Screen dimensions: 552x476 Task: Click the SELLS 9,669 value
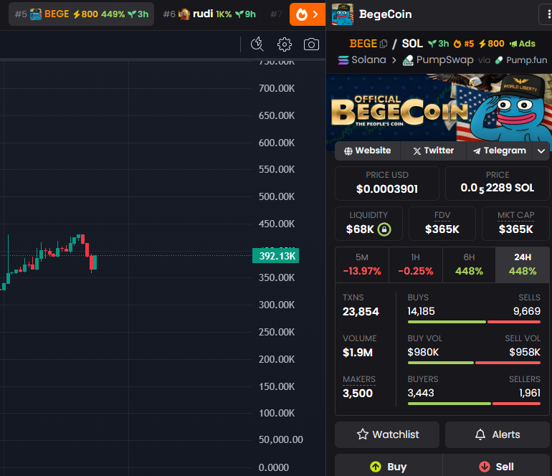[x=527, y=311]
